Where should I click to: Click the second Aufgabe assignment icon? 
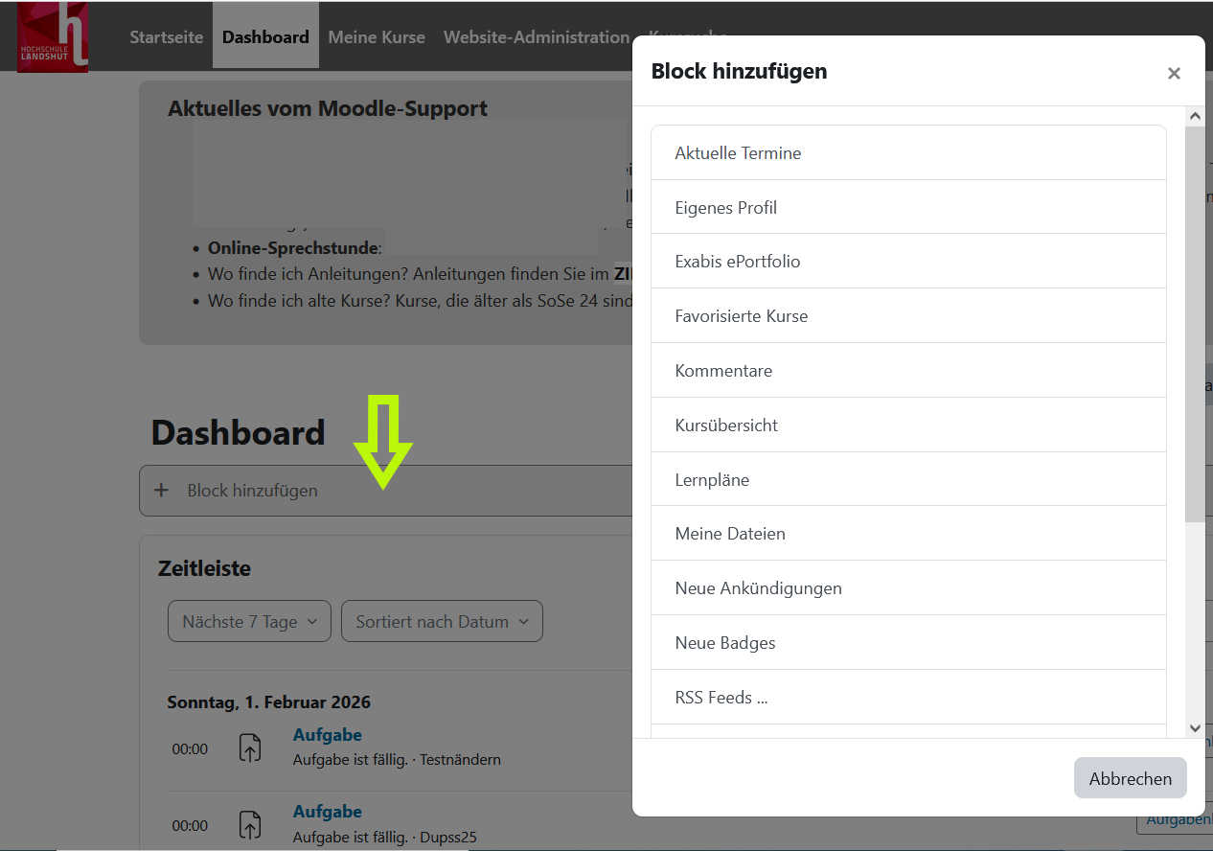(249, 825)
